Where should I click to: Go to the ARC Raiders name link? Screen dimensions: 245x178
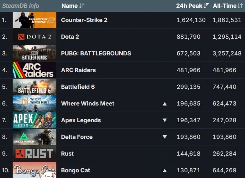pos(78,70)
